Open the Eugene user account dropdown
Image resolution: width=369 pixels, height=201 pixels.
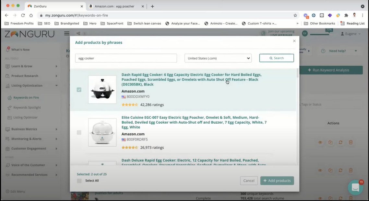pos(351,34)
